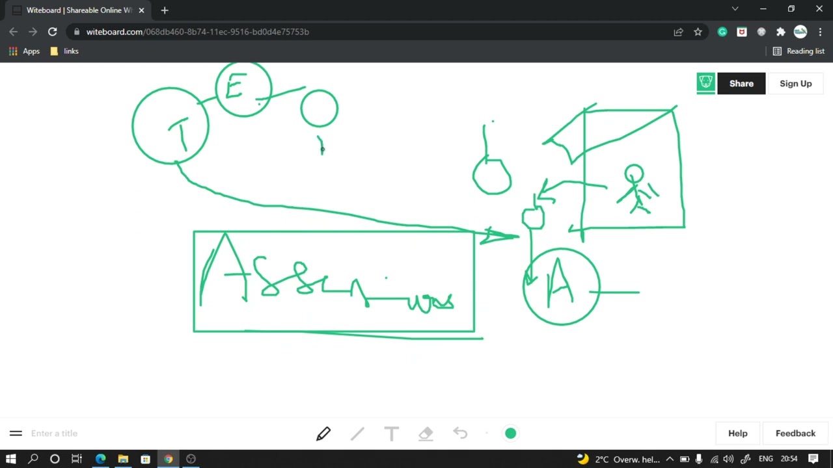The width and height of the screenshot is (833, 468).
Task: Open the Feedback button
Action: tap(795, 434)
